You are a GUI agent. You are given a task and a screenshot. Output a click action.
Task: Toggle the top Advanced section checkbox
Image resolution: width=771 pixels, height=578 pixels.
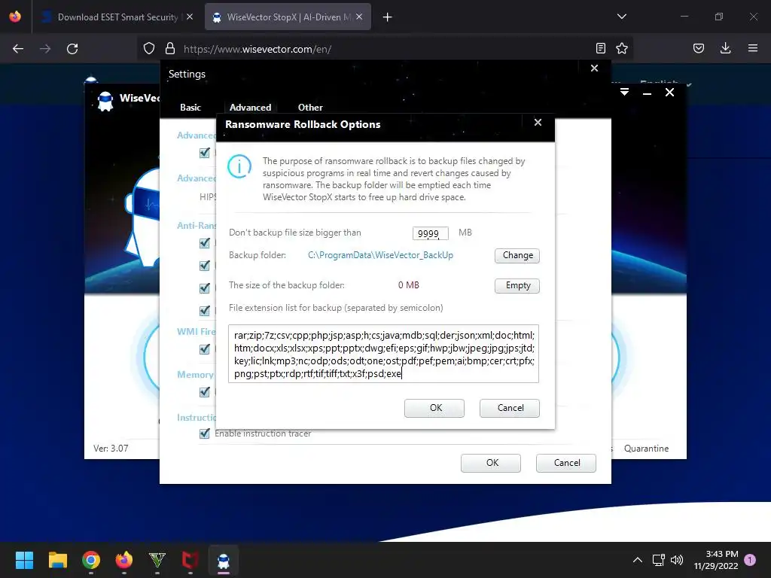(205, 153)
